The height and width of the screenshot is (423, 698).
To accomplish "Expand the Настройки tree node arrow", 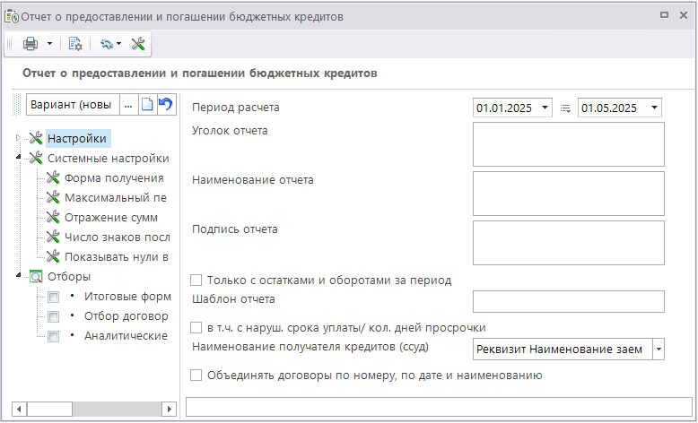I will coord(18,138).
